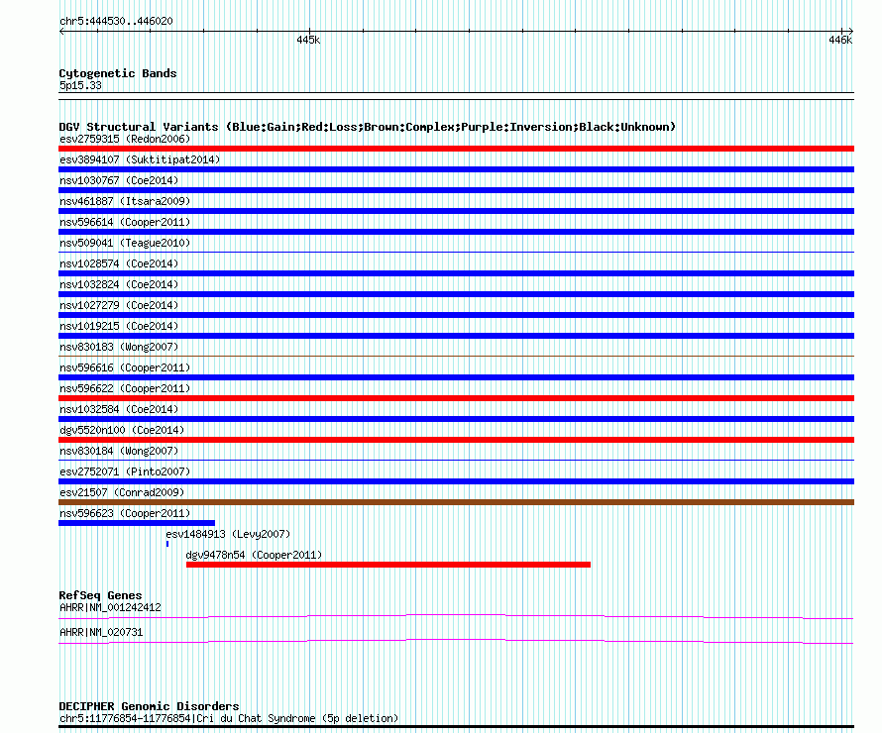The image size is (882, 733).
Task: Click thin brown line under nsv830183
Action: [x=456, y=356]
